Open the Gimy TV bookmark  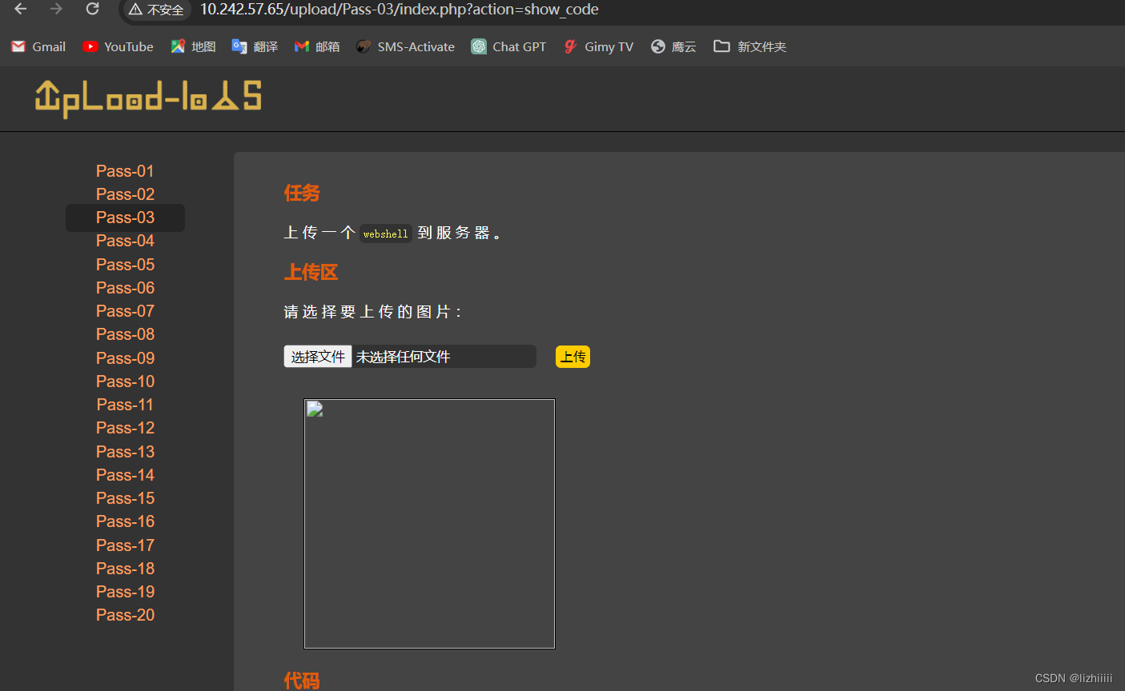coord(598,46)
